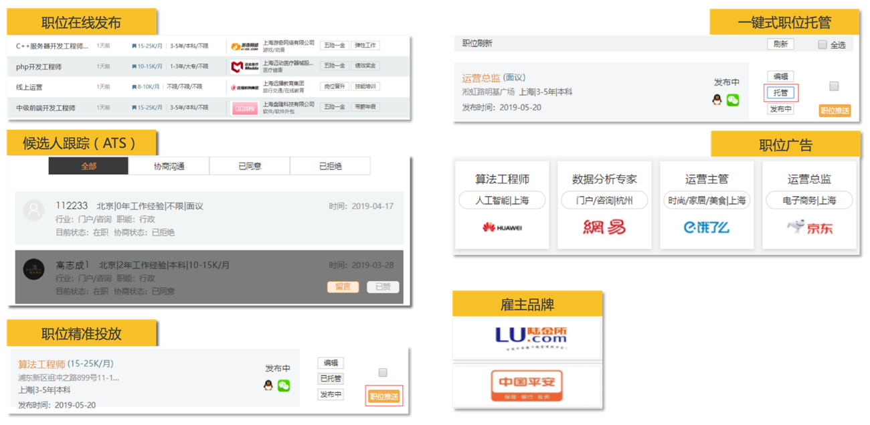870x425 pixels.
Task: Switch to the 协商沟通 tab
Action: point(169,166)
